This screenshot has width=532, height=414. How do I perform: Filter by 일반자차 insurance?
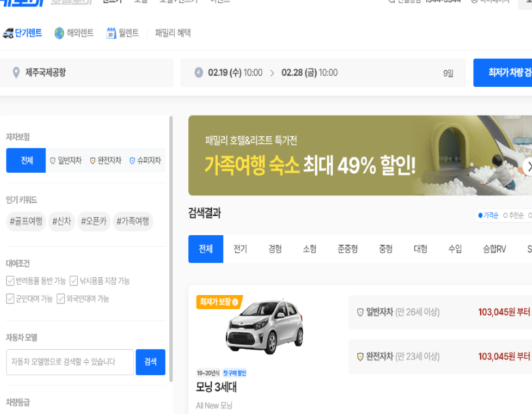point(66,161)
